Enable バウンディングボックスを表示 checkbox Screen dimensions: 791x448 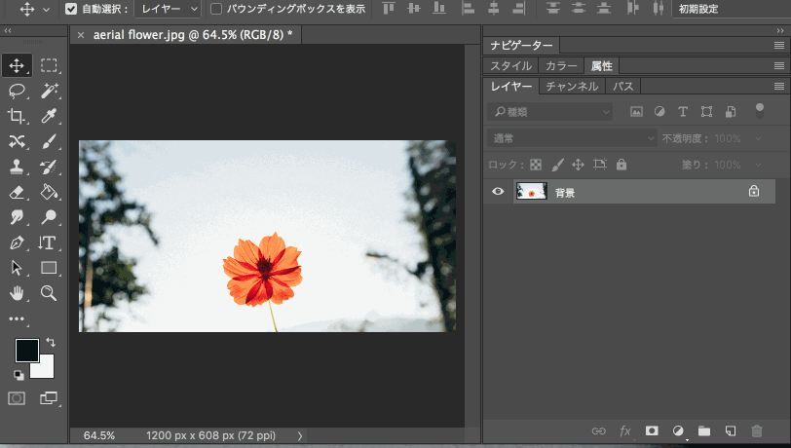(x=216, y=9)
